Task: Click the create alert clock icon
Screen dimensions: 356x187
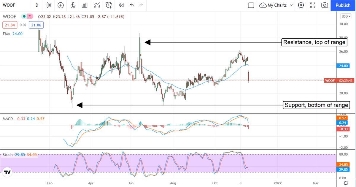Action: (x=109, y=5)
